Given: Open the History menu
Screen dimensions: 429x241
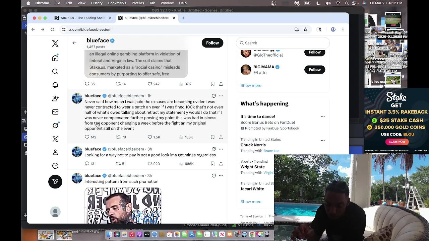Looking at the screenshot, I should (97, 3).
